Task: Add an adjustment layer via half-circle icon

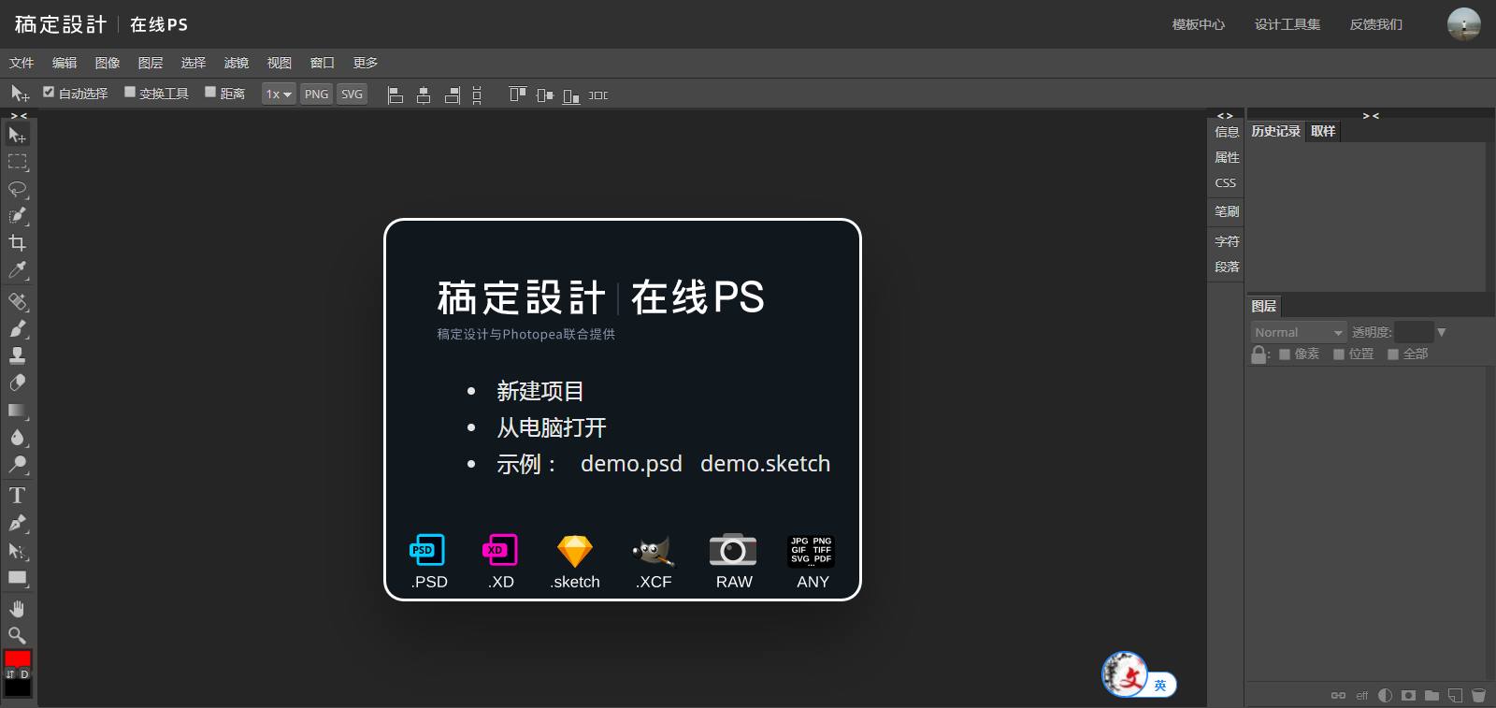Action: pyautogui.click(x=1385, y=695)
